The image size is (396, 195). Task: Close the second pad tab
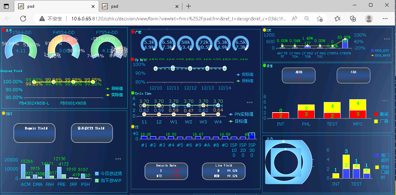177,6
